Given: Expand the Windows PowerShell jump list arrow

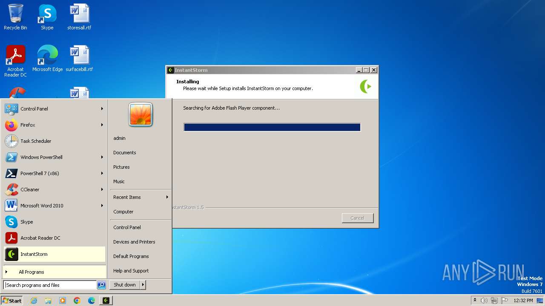Looking at the screenshot, I should point(102,157).
